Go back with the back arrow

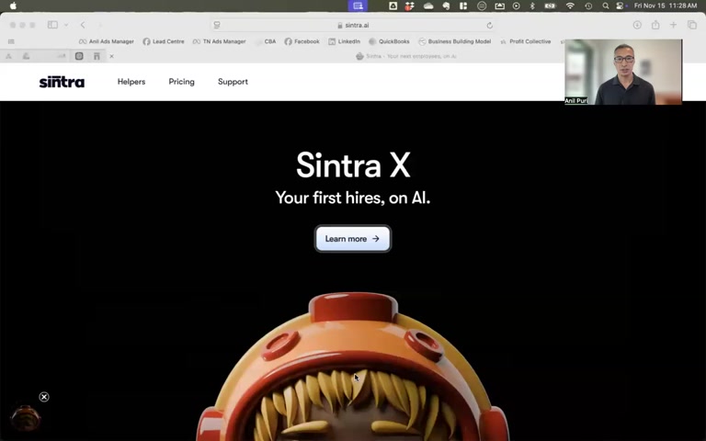(x=83, y=25)
